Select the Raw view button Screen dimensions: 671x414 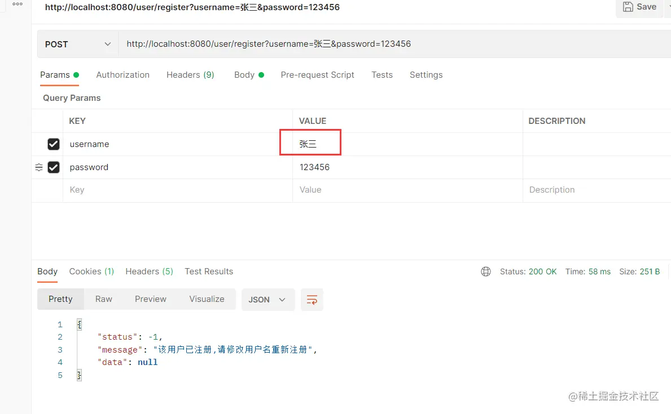[104, 299]
